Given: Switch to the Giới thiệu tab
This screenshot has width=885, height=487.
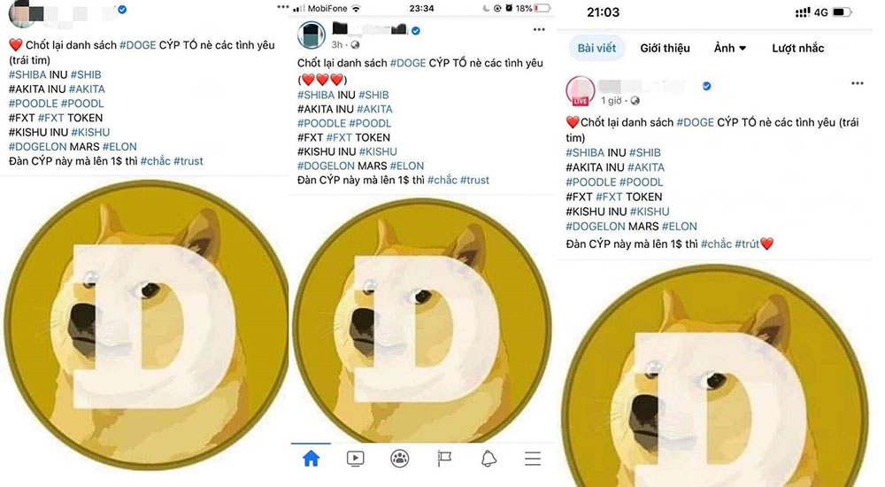Looking at the screenshot, I should tap(665, 48).
